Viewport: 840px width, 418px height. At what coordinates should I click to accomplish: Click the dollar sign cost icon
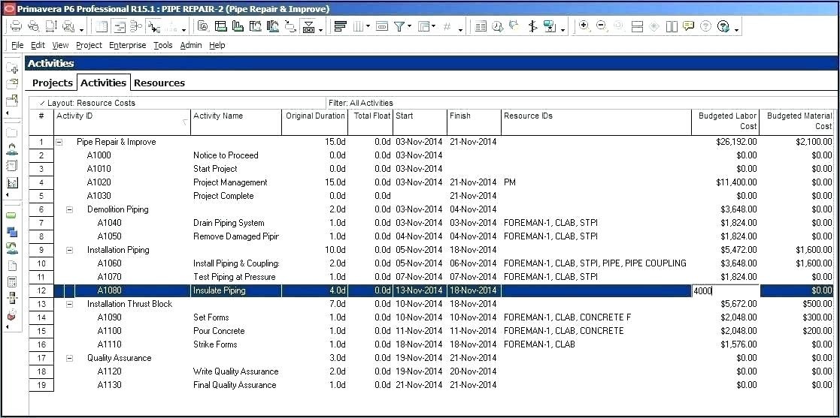tap(532, 26)
